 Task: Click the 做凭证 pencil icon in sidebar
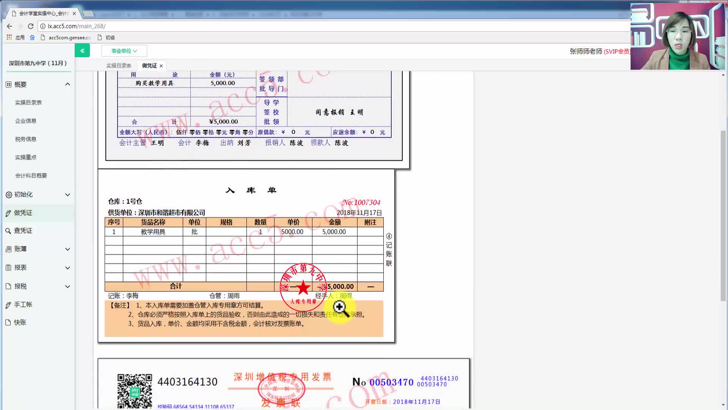8,213
